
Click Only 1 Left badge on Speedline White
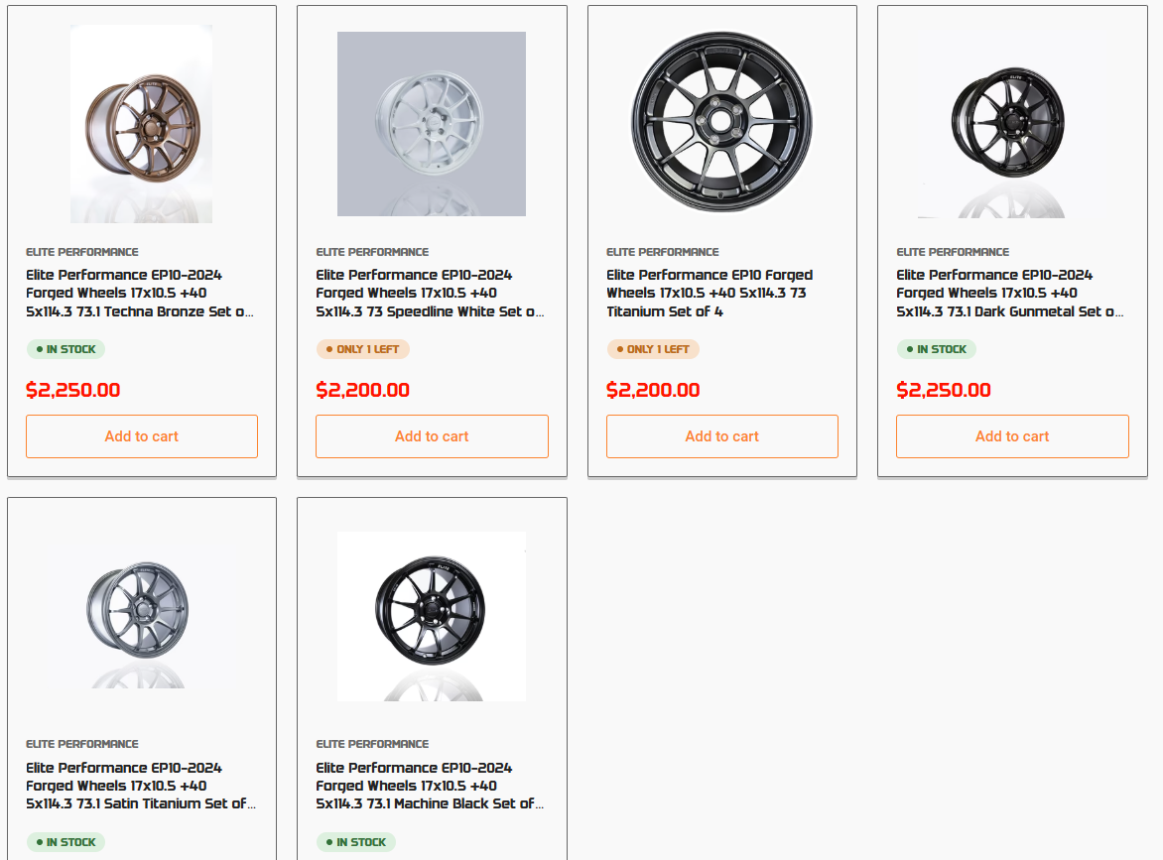pyautogui.click(x=363, y=349)
